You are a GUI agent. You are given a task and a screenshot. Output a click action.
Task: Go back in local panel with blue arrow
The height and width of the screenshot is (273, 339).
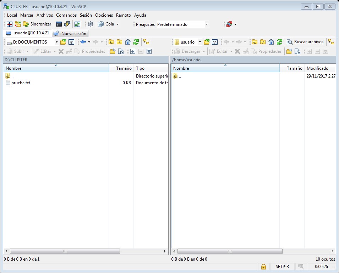(83, 42)
